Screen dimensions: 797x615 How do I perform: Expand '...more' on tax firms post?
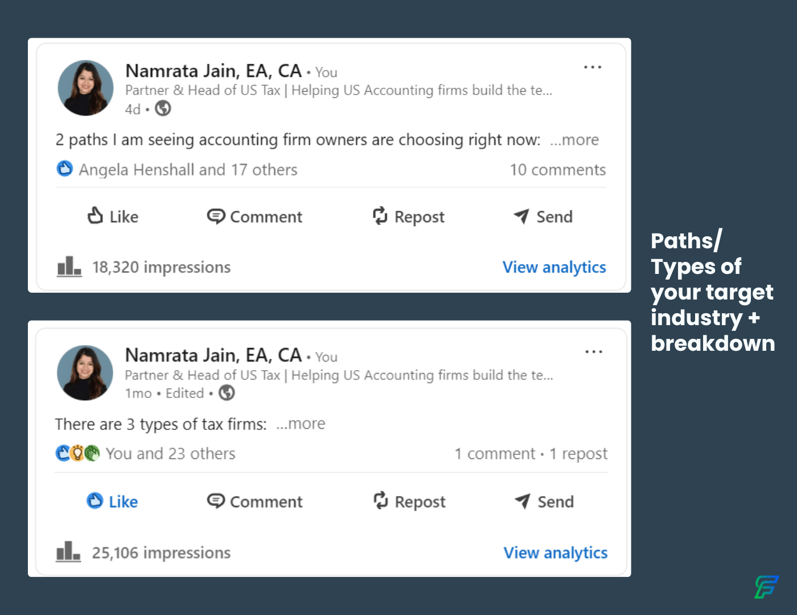(x=301, y=424)
